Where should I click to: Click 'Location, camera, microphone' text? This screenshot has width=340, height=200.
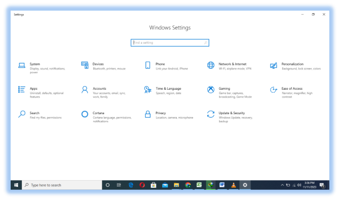tap(174, 117)
